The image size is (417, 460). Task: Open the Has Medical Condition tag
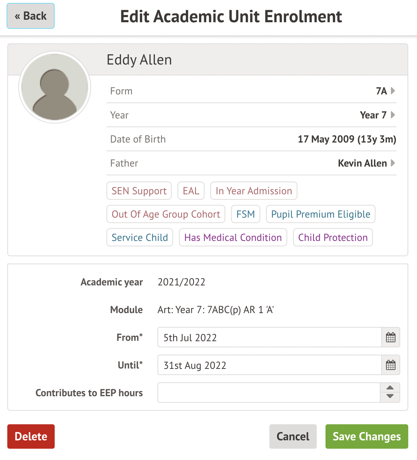(233, 238)
